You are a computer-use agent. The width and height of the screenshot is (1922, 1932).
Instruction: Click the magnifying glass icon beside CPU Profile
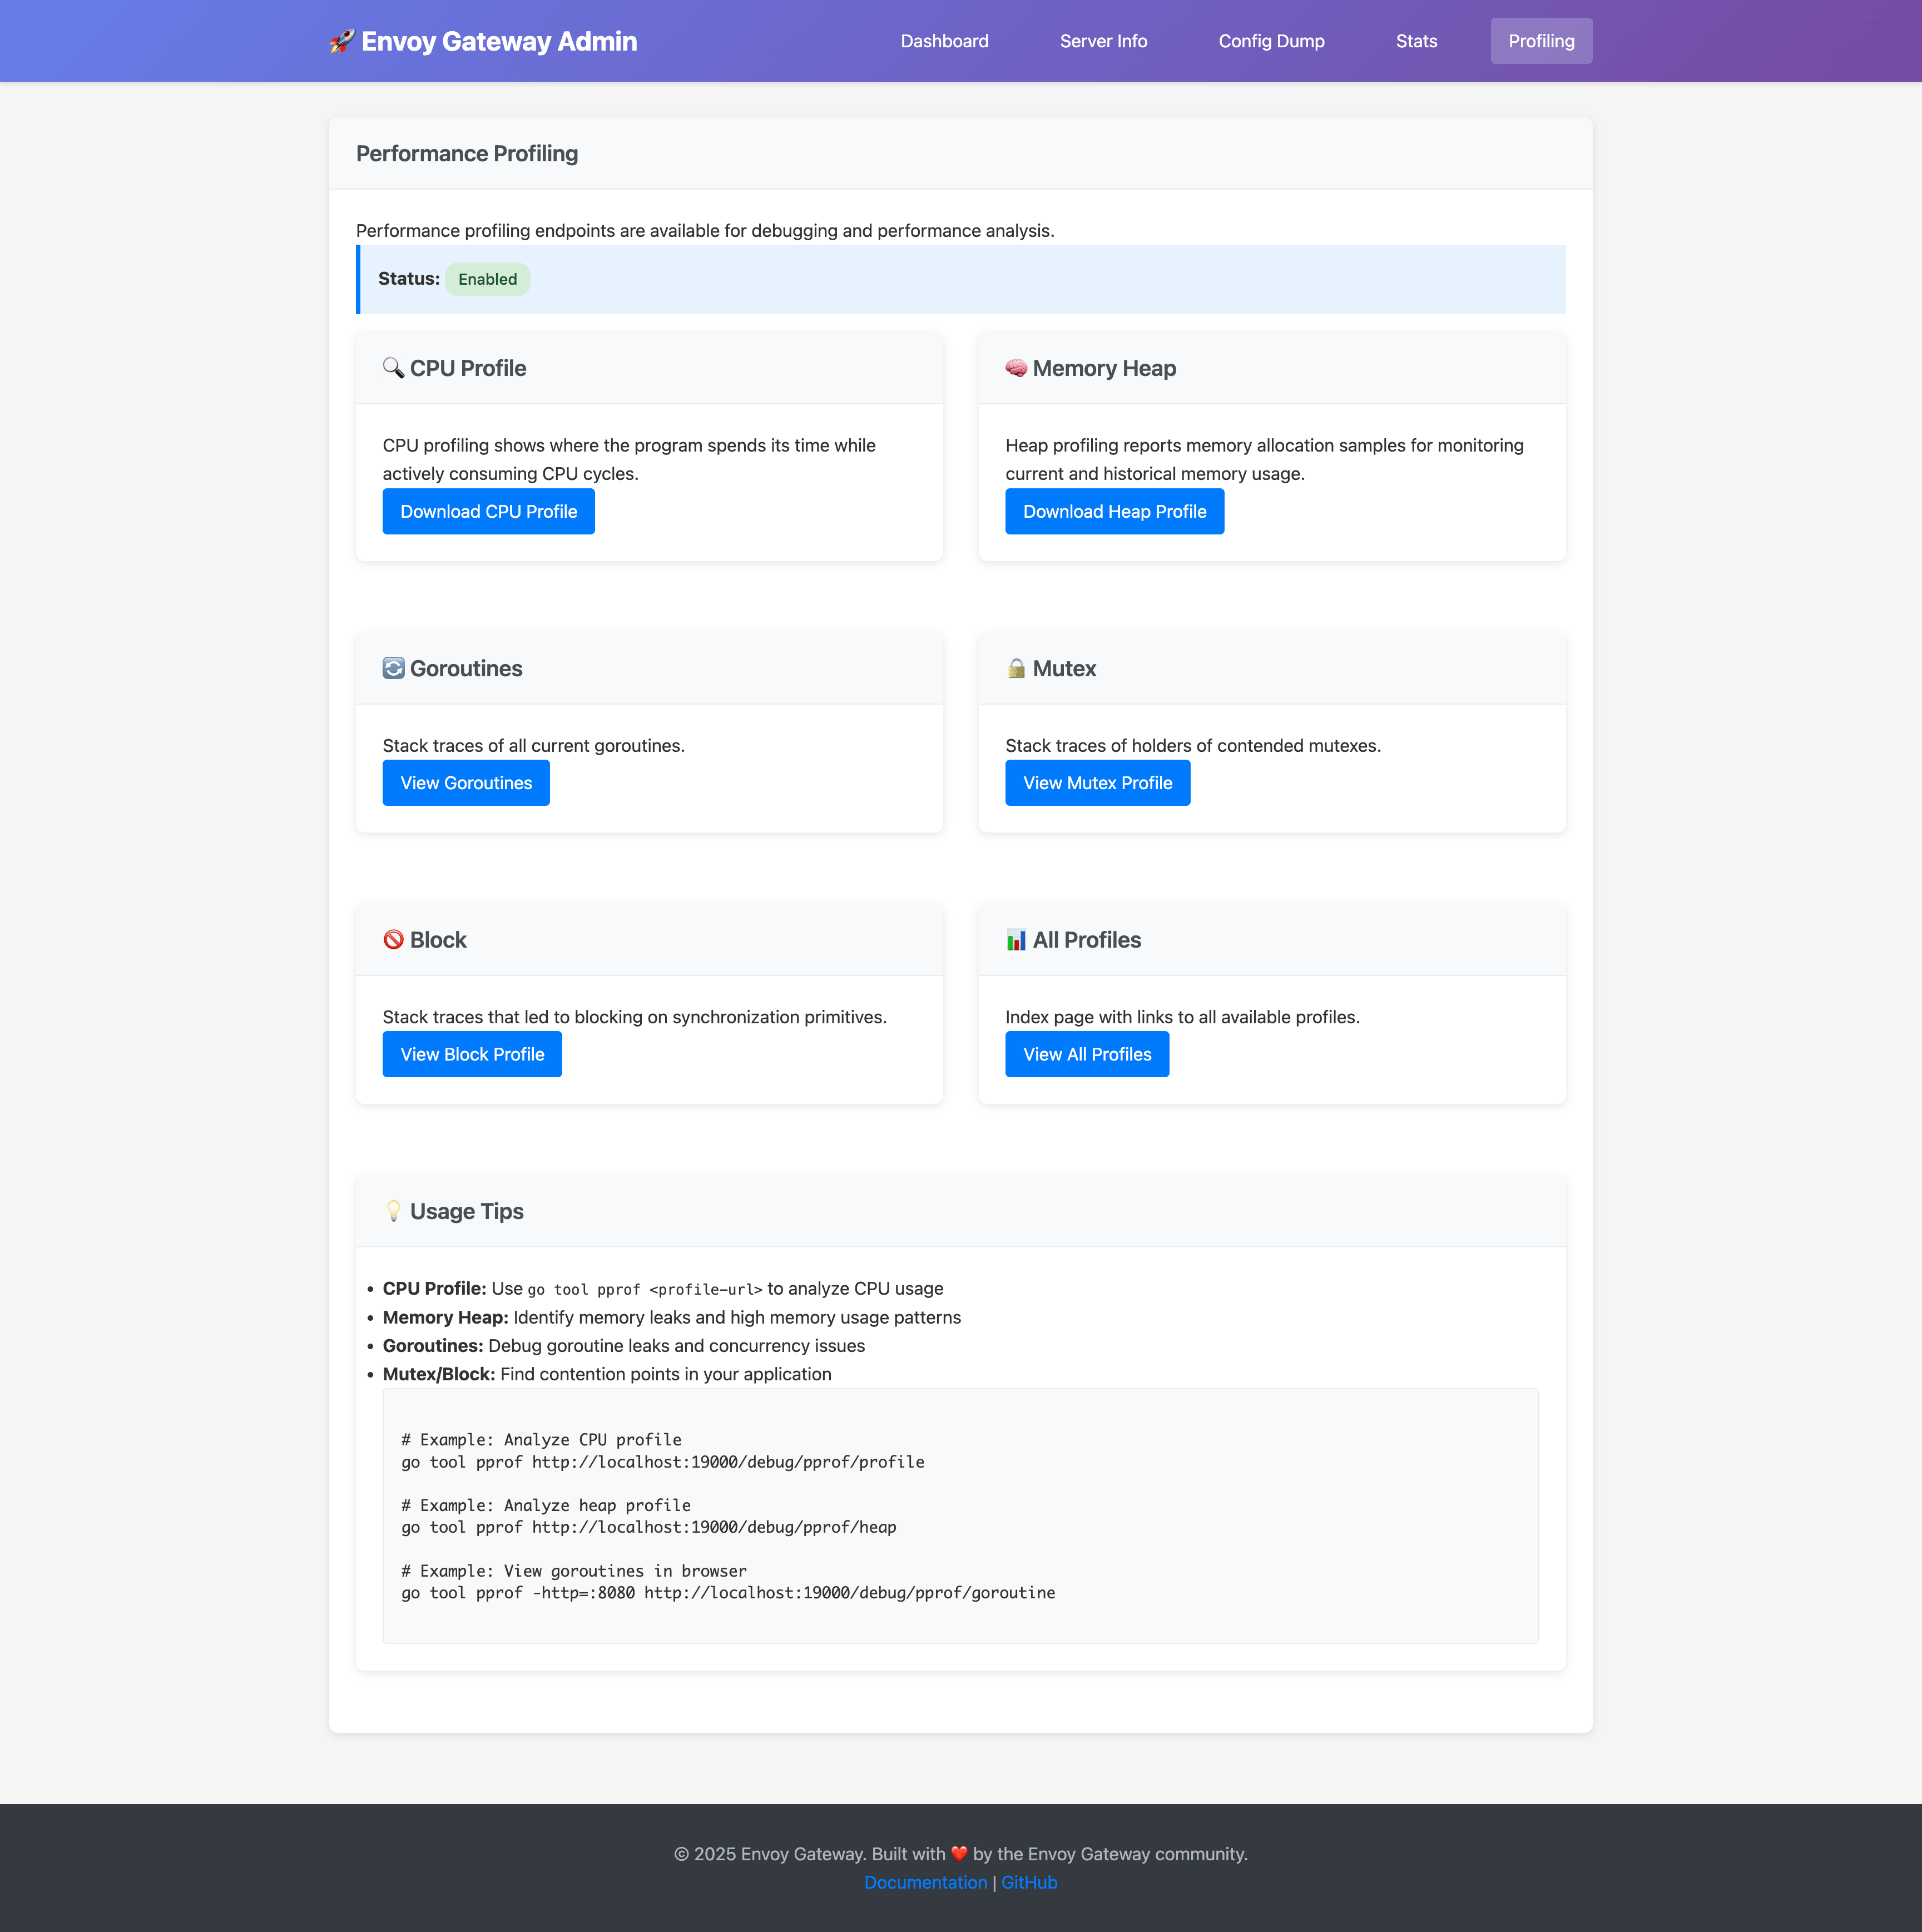coord(393,368)
